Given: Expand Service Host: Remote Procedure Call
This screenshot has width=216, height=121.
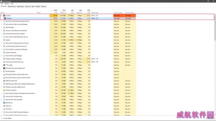Looking at the screenshot, I should [x=2, y=21].
